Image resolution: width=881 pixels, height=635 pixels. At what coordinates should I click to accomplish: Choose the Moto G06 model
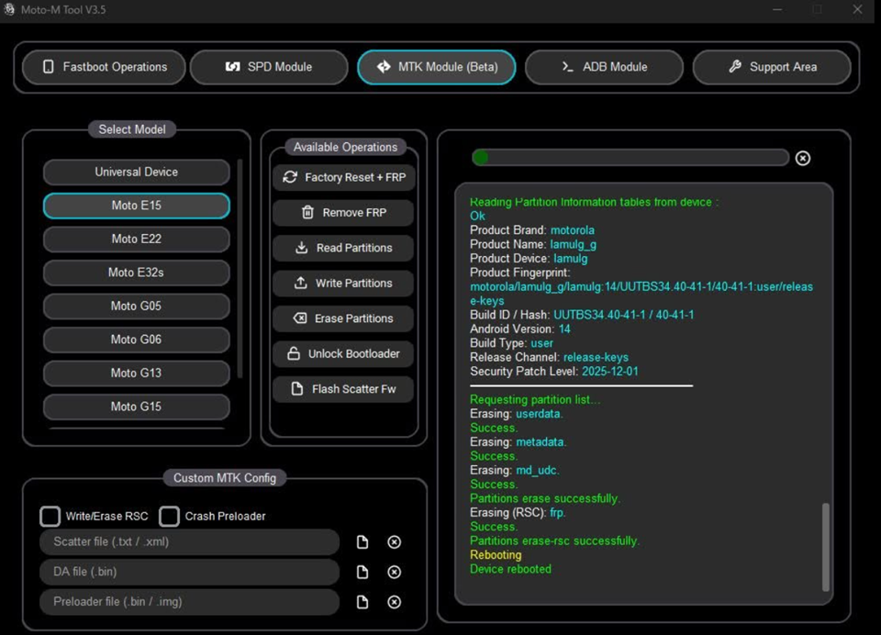[x=137, y=340]
